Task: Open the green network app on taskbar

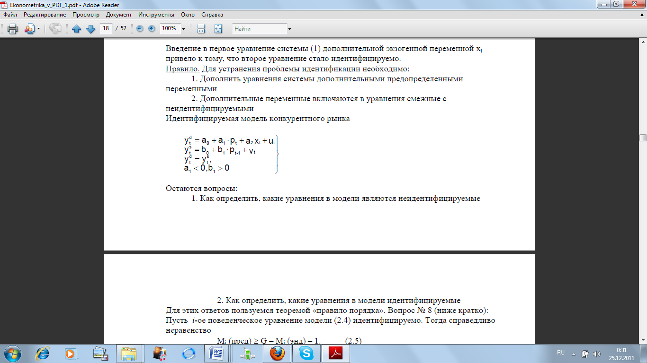Action: tap(247, 353)
